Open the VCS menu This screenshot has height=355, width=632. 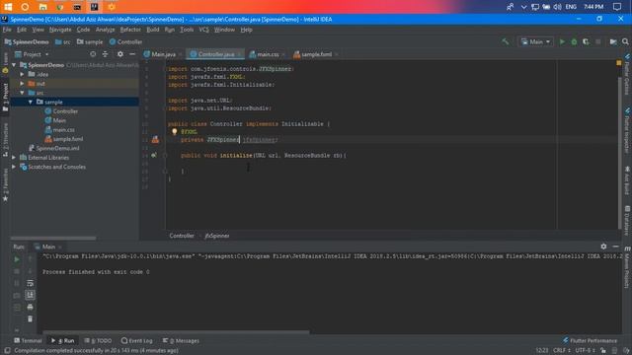pos(204,30)
